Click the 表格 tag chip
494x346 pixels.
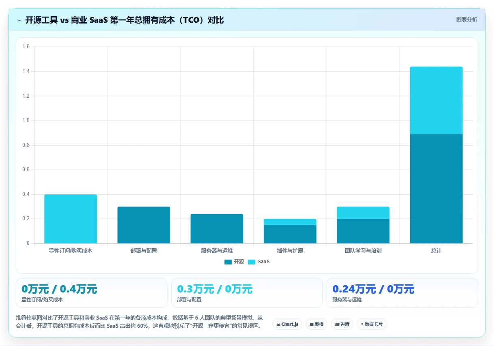317,324
